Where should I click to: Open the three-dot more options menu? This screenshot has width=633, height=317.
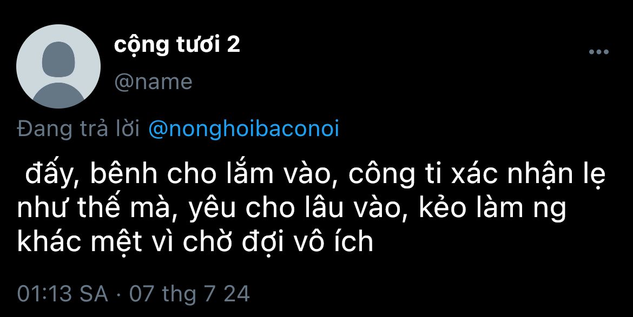[x=599, y=52]
